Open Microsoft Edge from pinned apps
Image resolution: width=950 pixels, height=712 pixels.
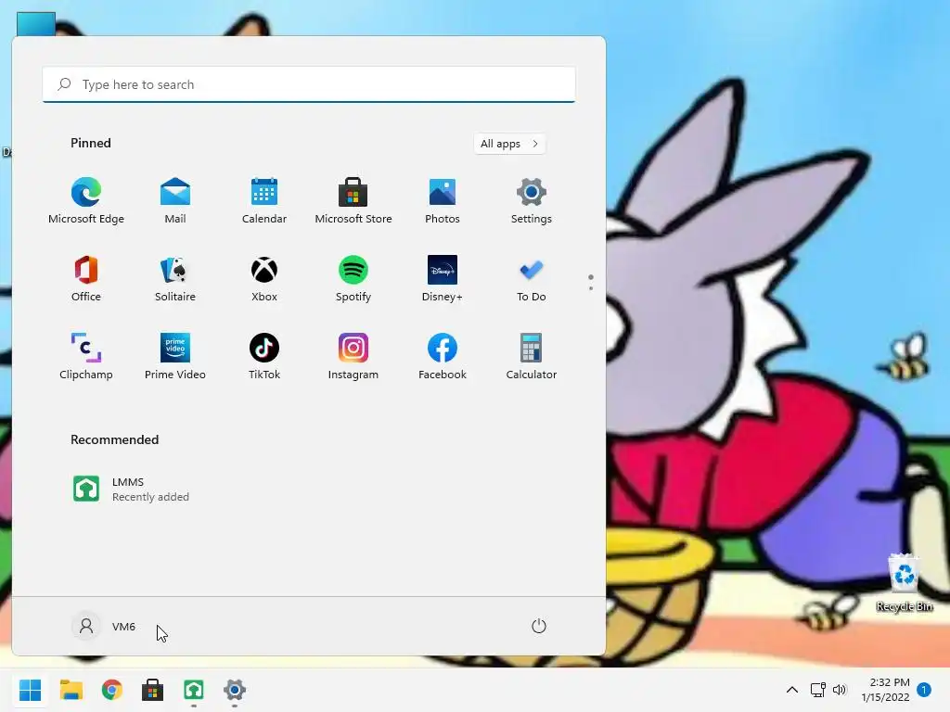[x=86, y=201]
